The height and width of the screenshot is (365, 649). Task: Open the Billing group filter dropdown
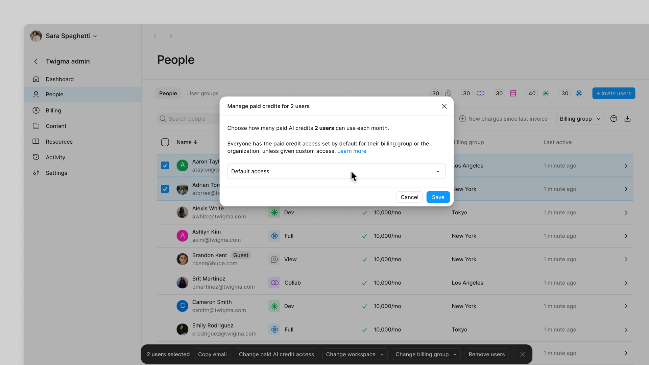pos(580,119)
